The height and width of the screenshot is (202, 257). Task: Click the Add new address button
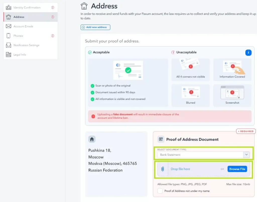point(95,27)
